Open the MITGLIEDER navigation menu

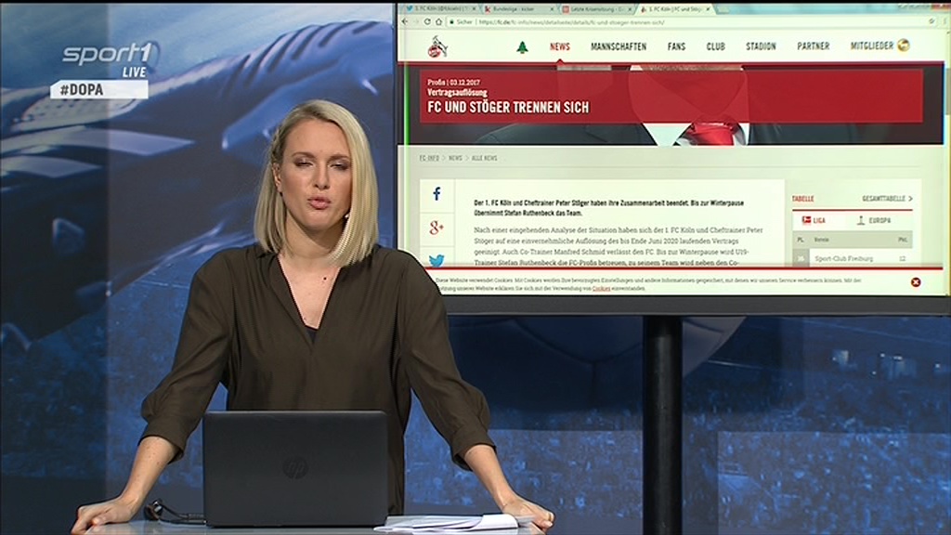(x=871, y=46)
